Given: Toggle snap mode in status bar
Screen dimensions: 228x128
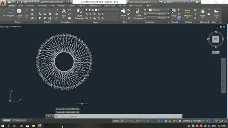Looking at the screenshot, I should 126,121.
